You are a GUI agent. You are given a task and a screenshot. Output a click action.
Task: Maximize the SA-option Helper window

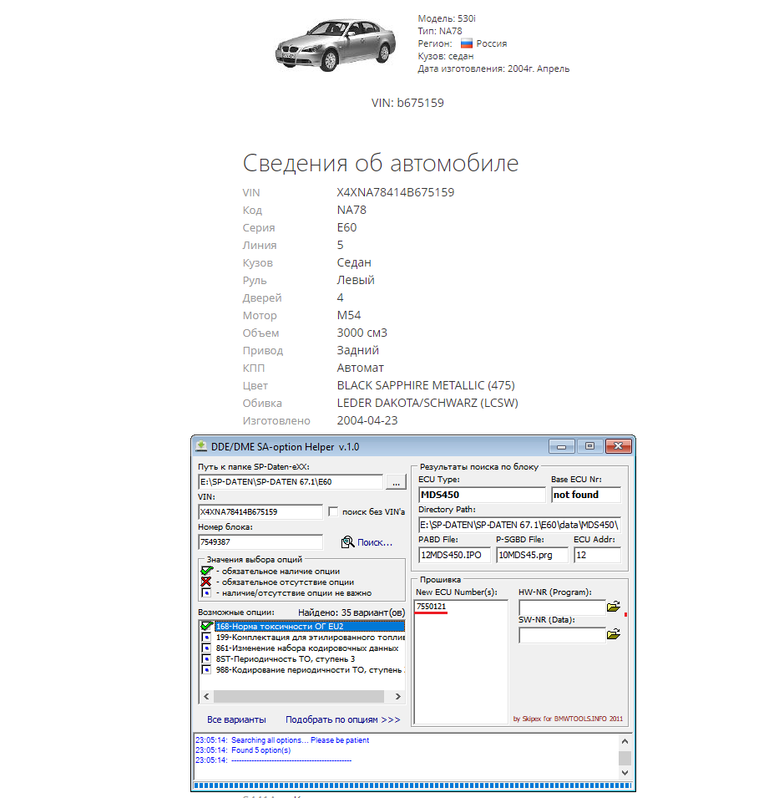[589, 446]
